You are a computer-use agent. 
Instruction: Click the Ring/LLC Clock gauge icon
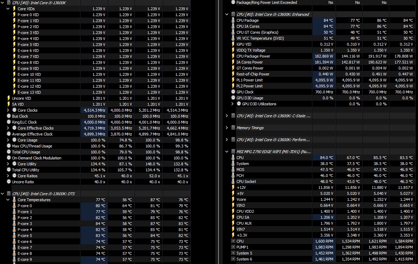pyautogui.click(x=9, y=122)
